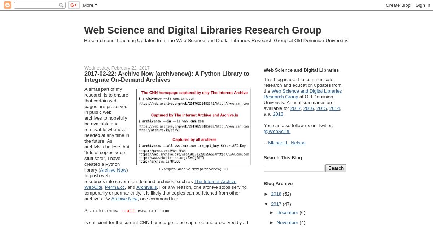Focus the Search This Blog field
The height and width of the screenshot is (227, 433).
click(x=294, y=168)
